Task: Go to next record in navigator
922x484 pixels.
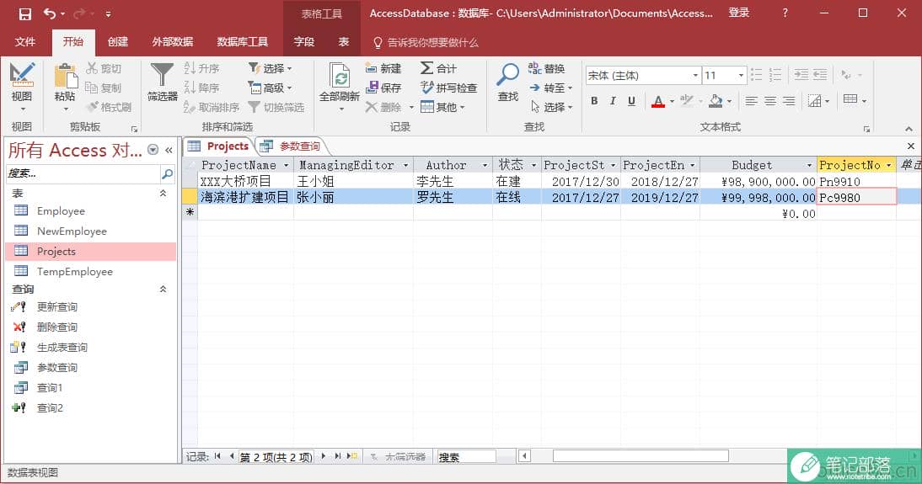Action: tap(324, 456)
